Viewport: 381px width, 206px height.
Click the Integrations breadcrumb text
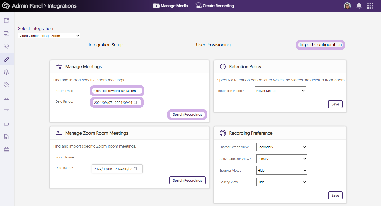pyautogui.click(x=62, y=6)
